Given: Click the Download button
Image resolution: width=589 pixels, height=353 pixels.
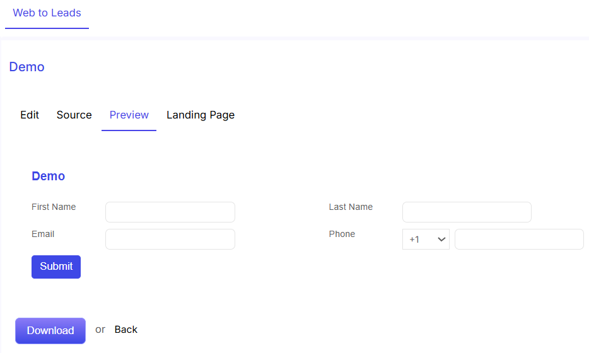Looking at the screenshot, I should [50, 330].
